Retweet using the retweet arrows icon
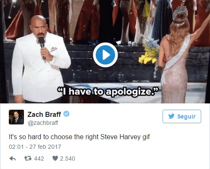210x169 pixels. click(x=28, y=158)
